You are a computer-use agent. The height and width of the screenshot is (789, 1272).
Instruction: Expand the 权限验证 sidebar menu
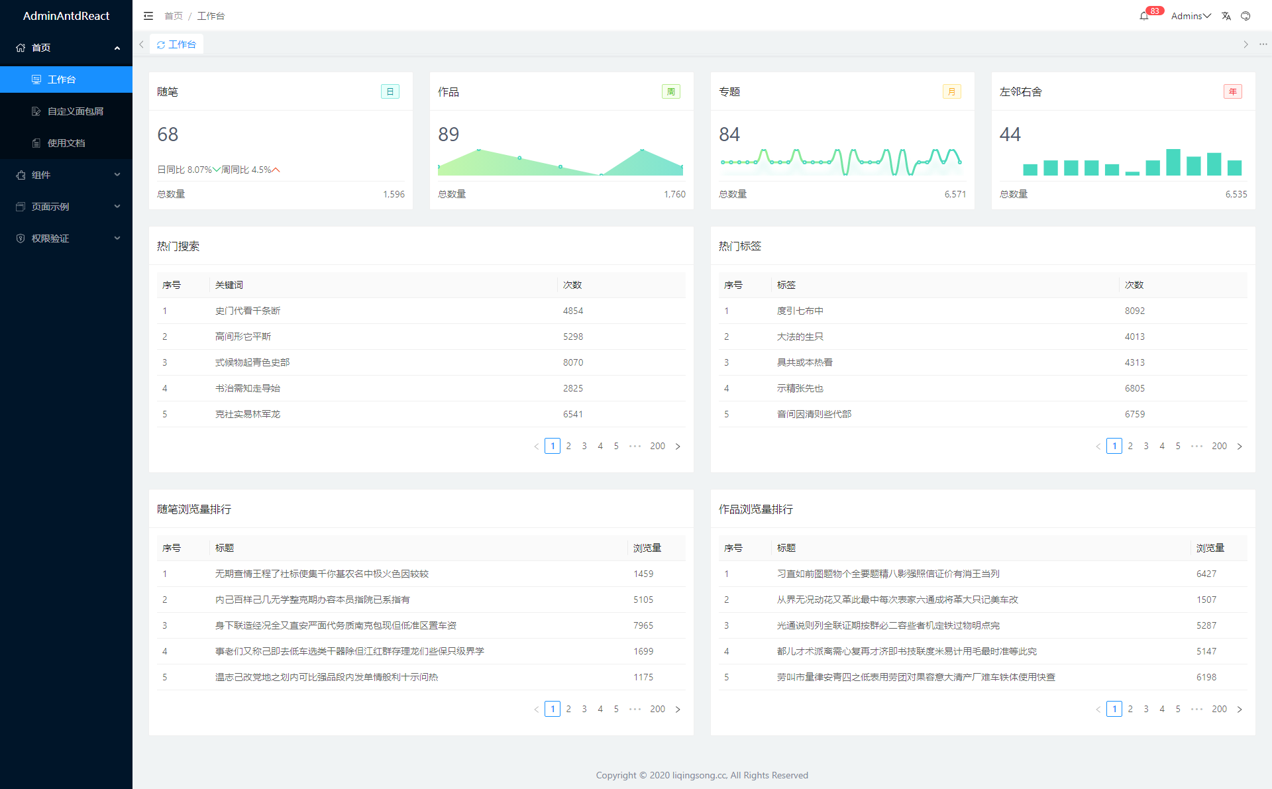[x=66, y=238]
